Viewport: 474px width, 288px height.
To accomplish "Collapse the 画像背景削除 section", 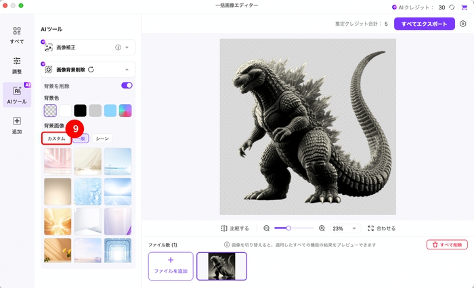I will coord(127,70).
